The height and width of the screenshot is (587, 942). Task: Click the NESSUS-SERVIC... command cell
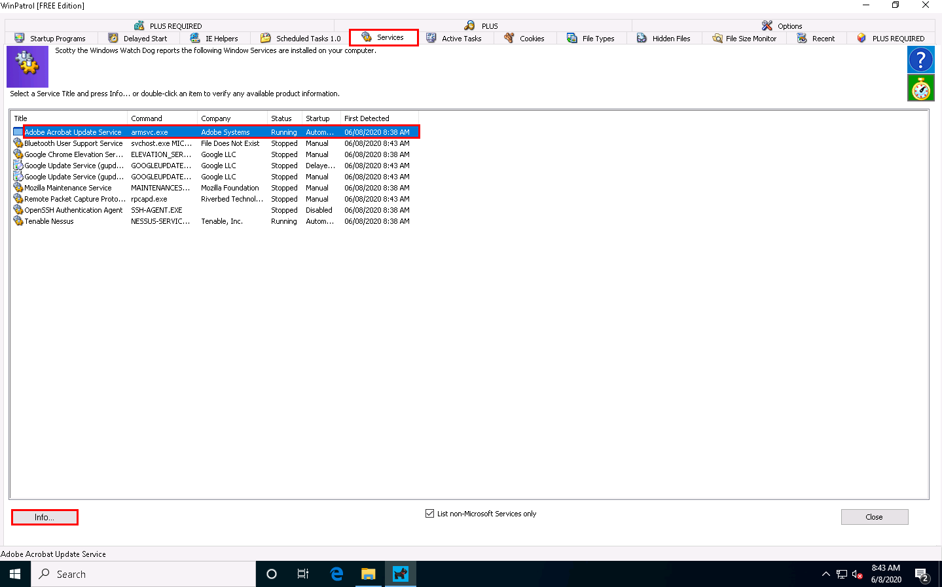click(x=160, y=221)
